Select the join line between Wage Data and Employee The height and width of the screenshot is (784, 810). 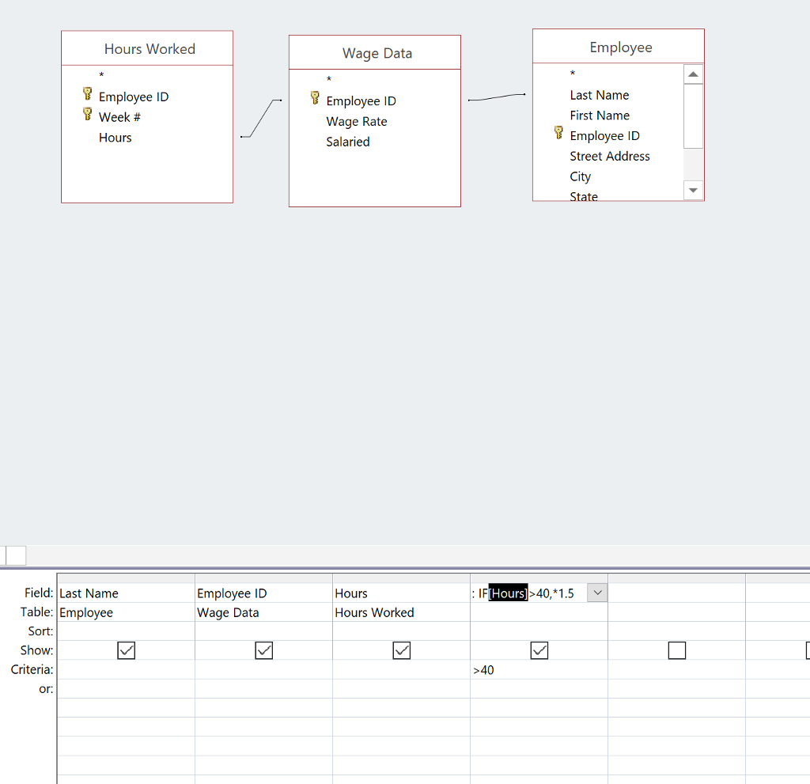point(497,98)
